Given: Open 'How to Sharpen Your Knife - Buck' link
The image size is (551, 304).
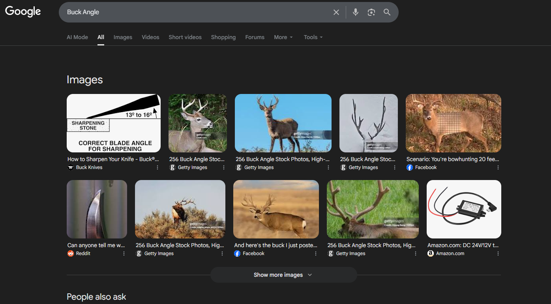Looking at the screenshot, I should tap(113, 159).
